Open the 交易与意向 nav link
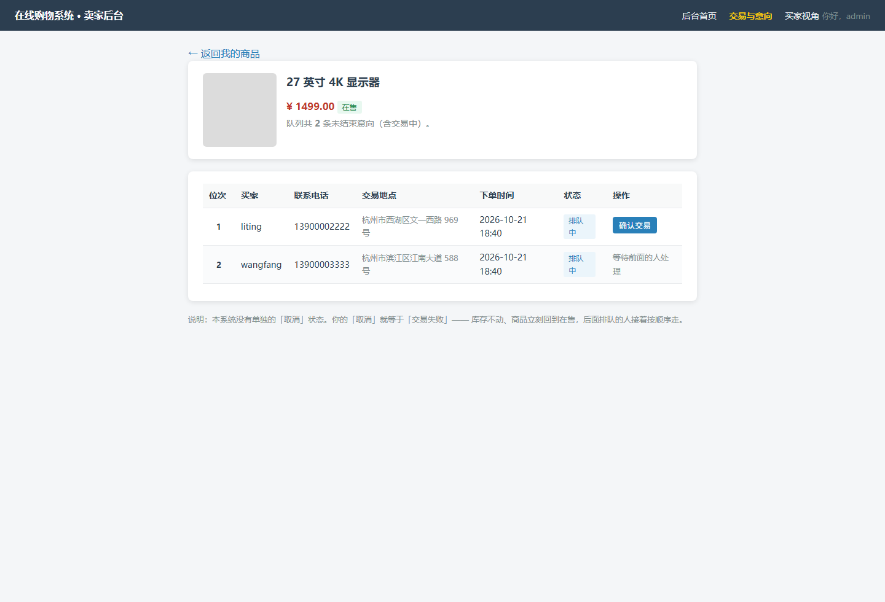 (x=750, y=16)
